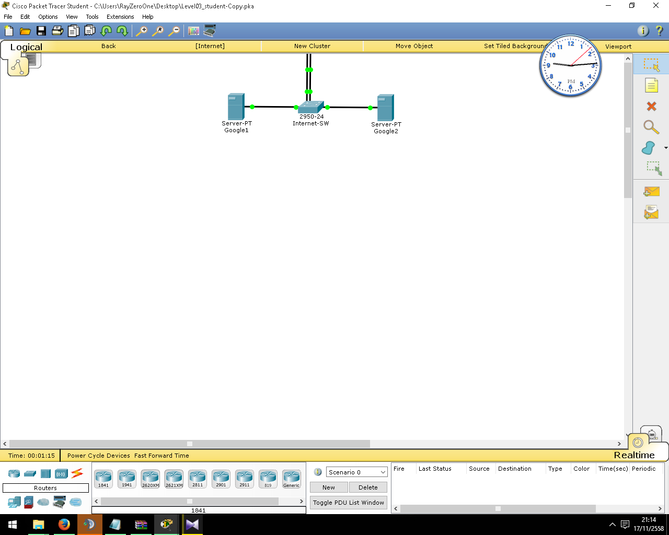Select the Google2 server on the canvas
The width and height of the screenshot is (669, 535).
pyautogui.click(x=386, y=108)
